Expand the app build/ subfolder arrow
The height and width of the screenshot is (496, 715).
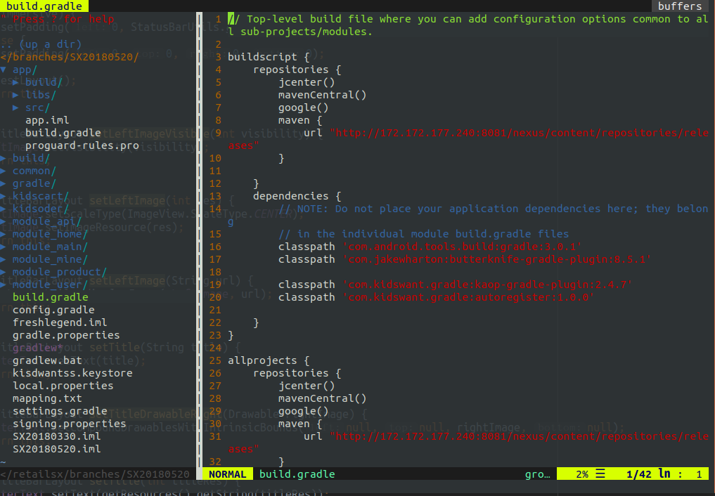click(16, 82)
